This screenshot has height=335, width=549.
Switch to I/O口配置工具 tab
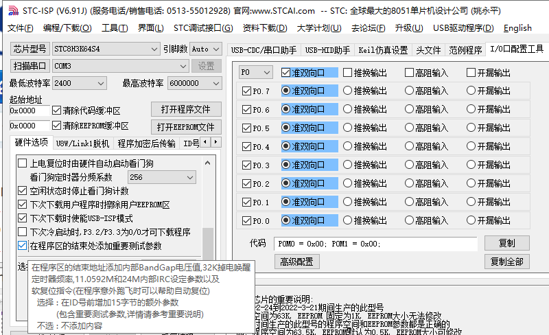click(x=517, y=49)
